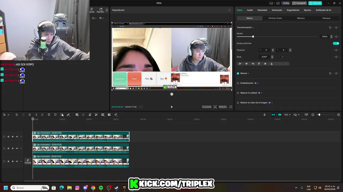Open more options for Clip combinado2 track

point(21,137)
